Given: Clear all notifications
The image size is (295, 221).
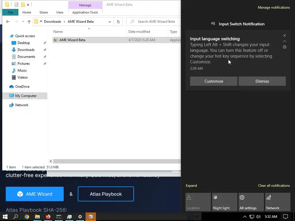Looking at the screenshot, I should coord(274,186).
